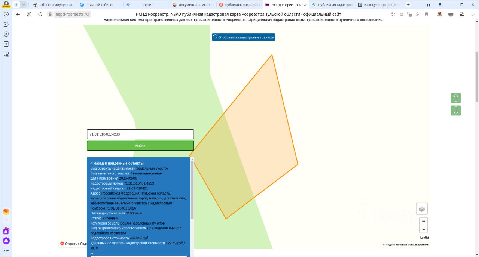The width and height of the screenshot is (479, 257).
Task: Open the Alice assistant sidebar icon
Action: coord(6,241)
